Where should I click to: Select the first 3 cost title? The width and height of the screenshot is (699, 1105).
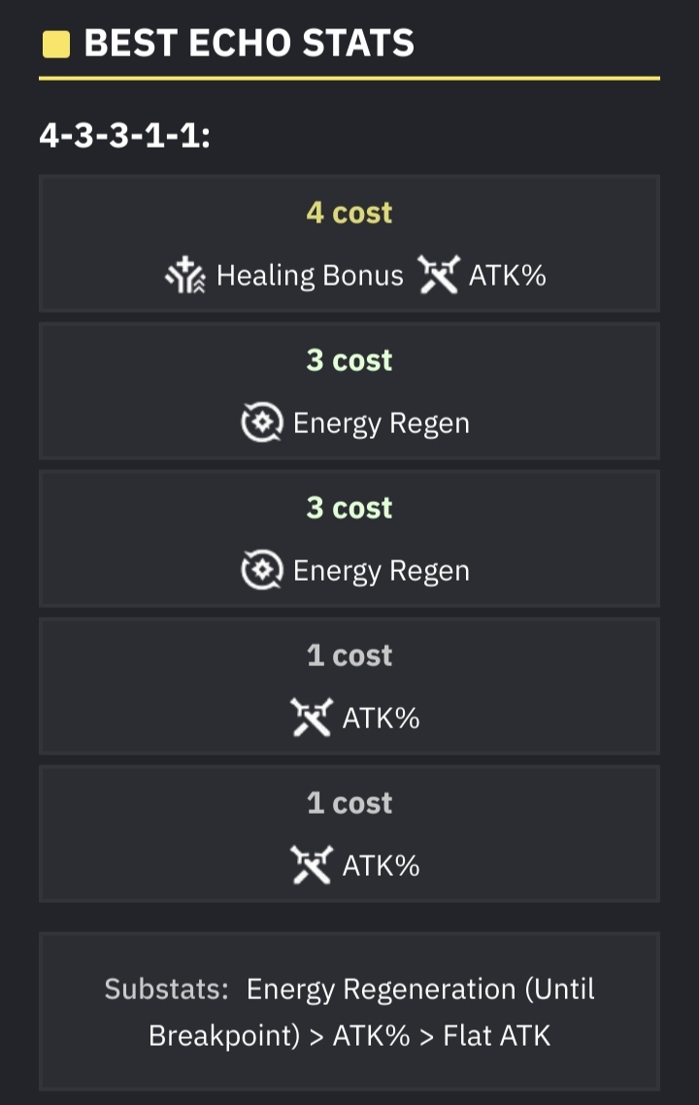[349, 360]
